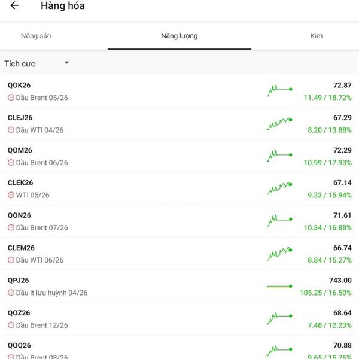The width and height of the screenshot is (359, 359).
Task: Select the QON26 Brent 07/26 contract
Action: [x=120, y=221]
